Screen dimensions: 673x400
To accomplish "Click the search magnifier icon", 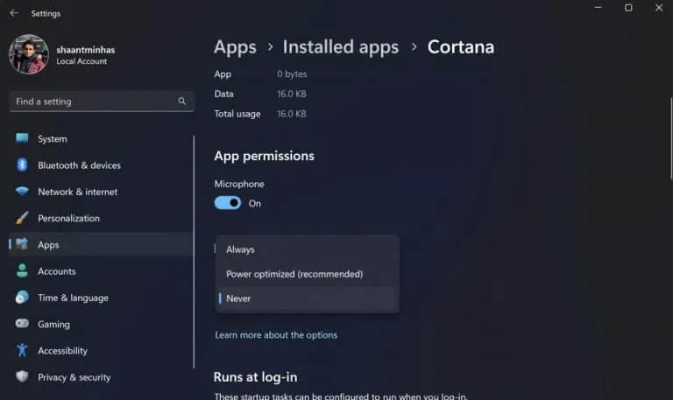I will pyautogui.click(x=182, y=102).
